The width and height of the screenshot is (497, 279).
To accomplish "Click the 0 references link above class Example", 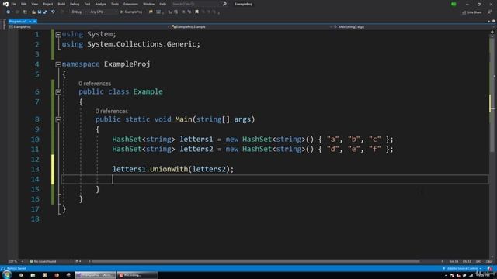I will coord(95,84).
